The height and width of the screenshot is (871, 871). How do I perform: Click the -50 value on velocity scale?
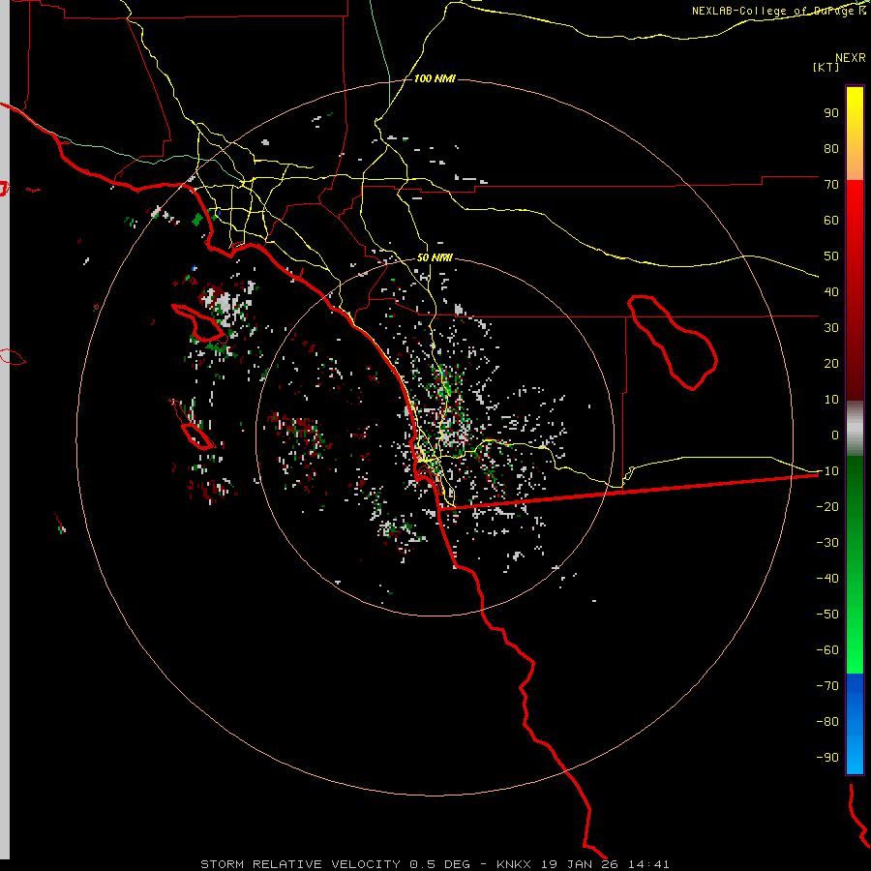[x=827, y=615]
